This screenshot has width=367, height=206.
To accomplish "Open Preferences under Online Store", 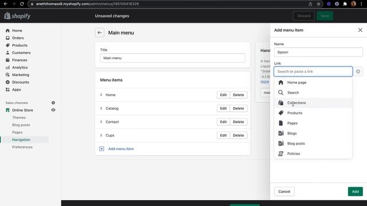I will coord(22,147).
